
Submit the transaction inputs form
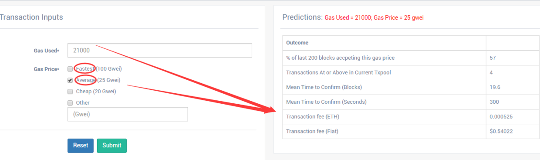pos(112,146)
